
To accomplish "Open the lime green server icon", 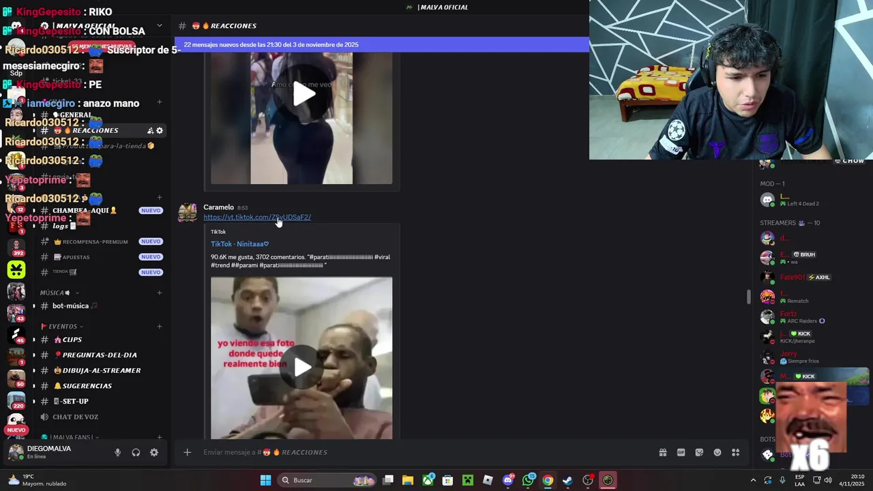I will (x=16, y=269).
